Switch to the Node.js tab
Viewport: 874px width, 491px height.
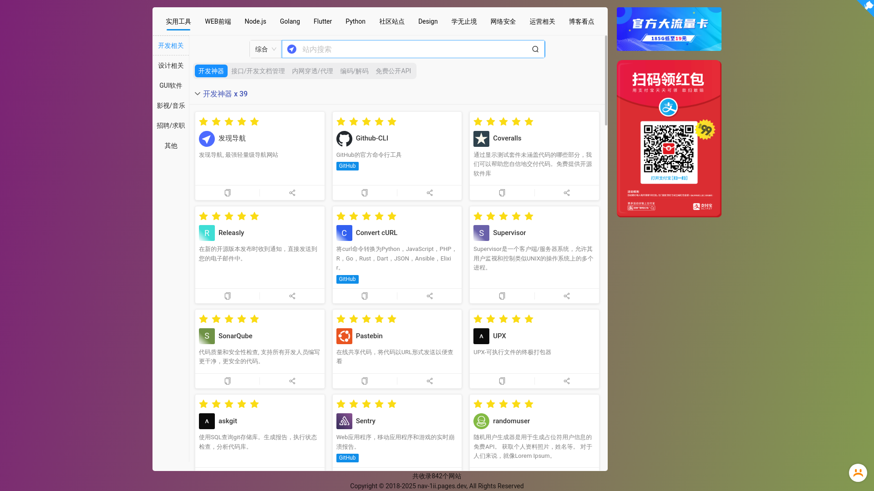(x=255, y=21)
